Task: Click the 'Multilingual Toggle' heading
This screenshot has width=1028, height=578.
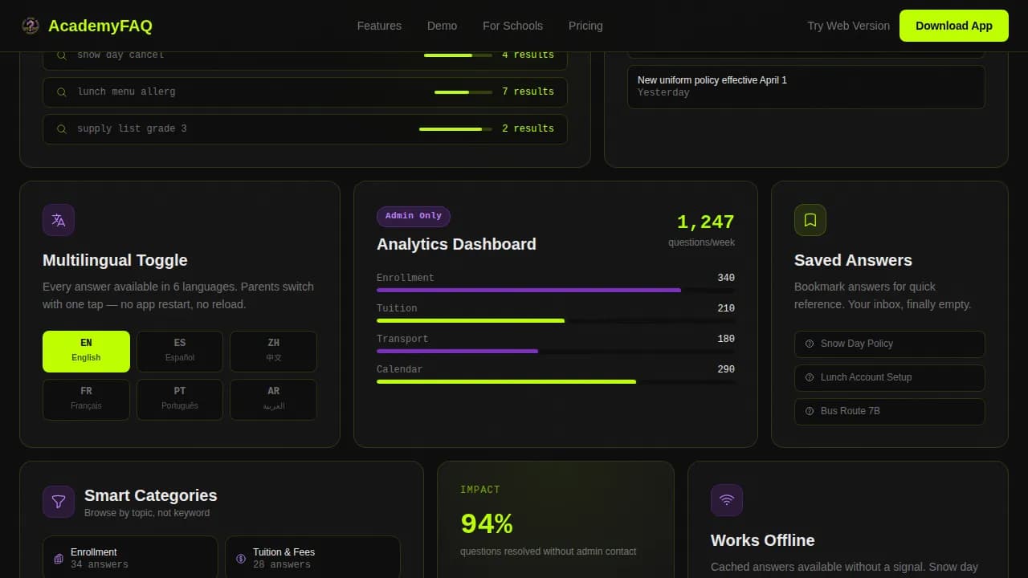Action: [115, 260]
